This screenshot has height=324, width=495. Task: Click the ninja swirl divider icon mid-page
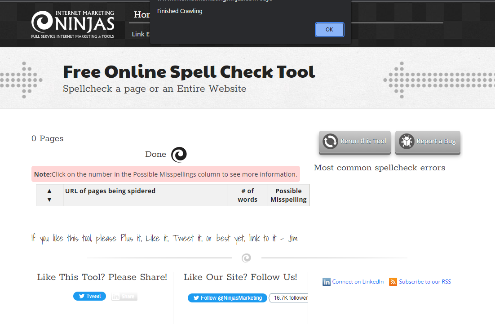point(246,258)
